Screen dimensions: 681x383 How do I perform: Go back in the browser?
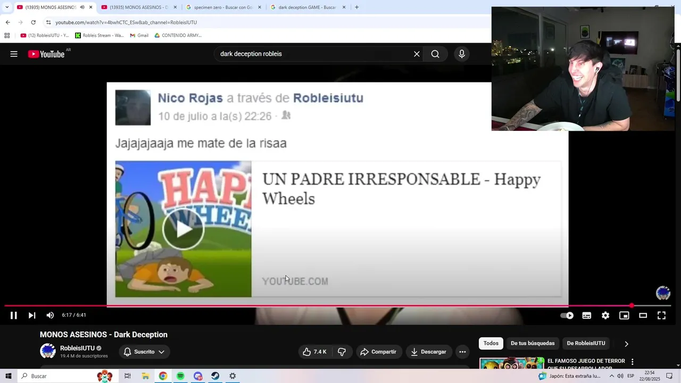pyautogui.click(x=7, y=22)
